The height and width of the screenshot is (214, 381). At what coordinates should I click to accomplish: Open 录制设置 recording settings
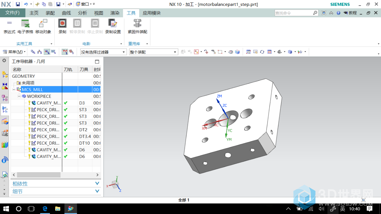click(x=113, y=26)
